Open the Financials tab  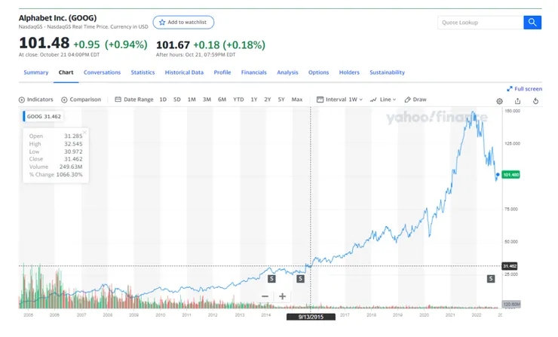253,72
